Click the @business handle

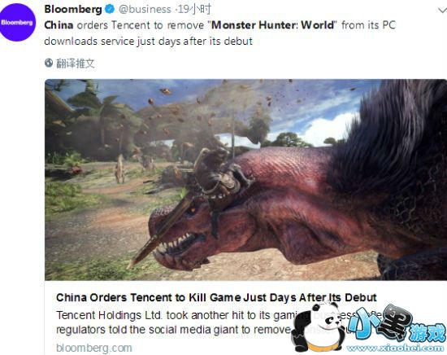[145, 10]
